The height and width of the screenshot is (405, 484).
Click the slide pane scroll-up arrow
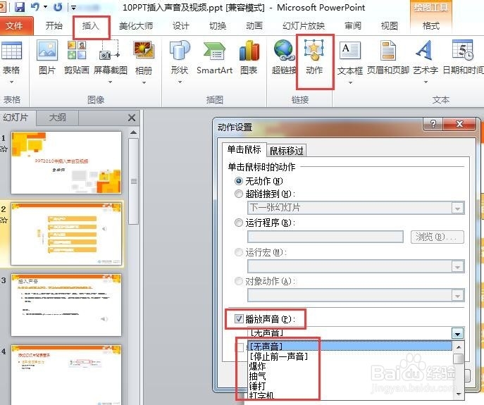point(133,132)
